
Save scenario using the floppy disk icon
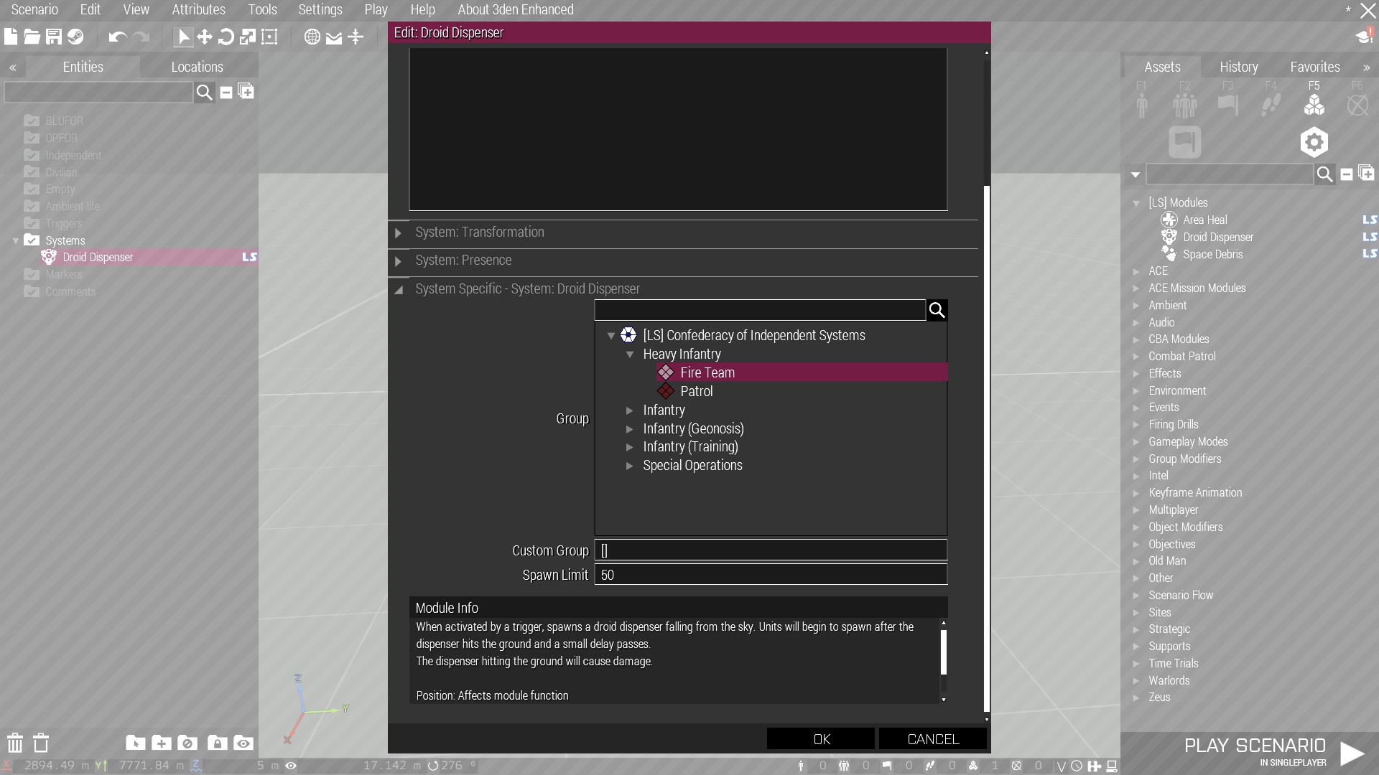pos(54,37)
